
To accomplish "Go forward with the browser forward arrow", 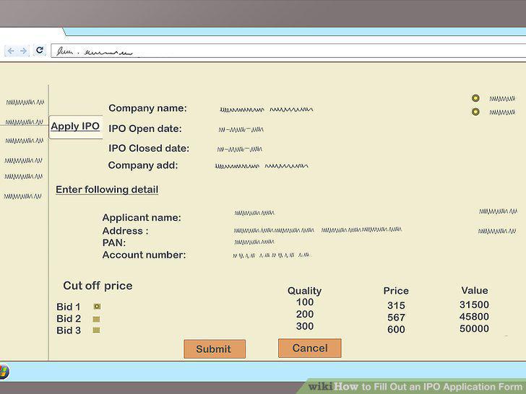I will (23, 51).
